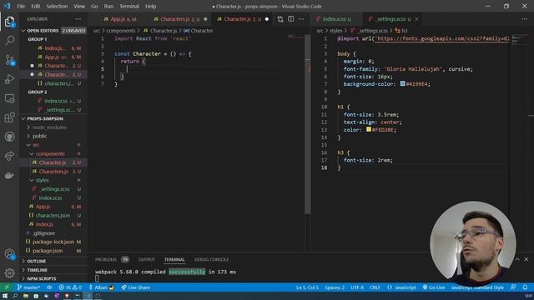Screen dimensions: 534x300
Task: Click the master branch in status bar
Action: (x=28, y=287)
